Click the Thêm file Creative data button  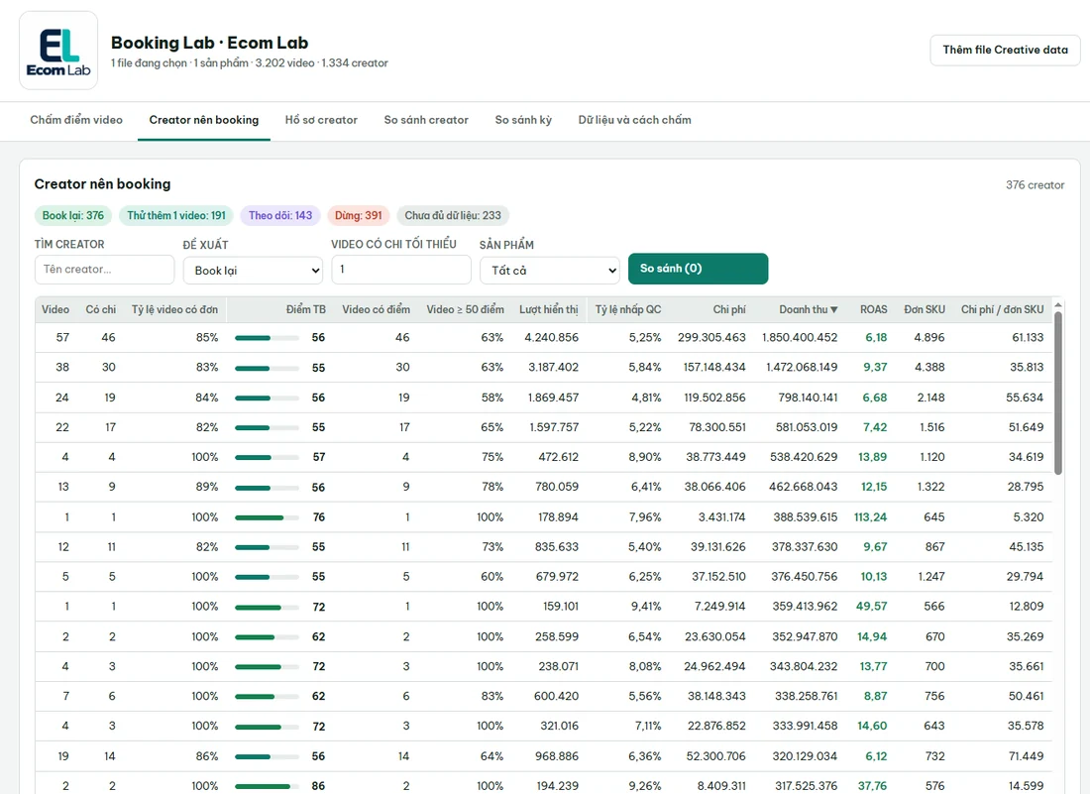(x=1005, y=51)
